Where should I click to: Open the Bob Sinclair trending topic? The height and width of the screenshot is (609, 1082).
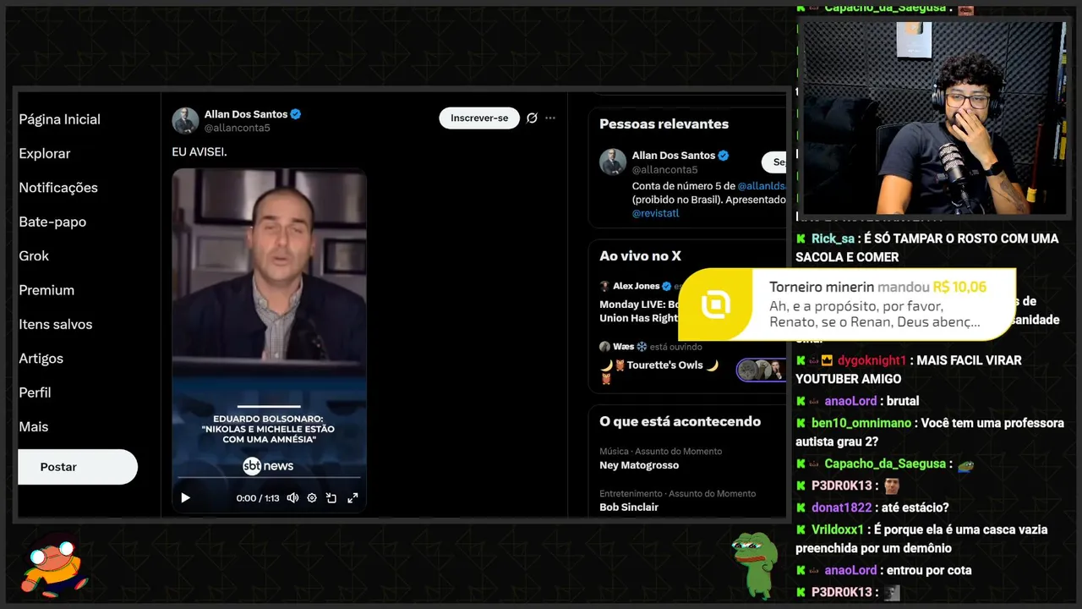[x=629, y=507]
